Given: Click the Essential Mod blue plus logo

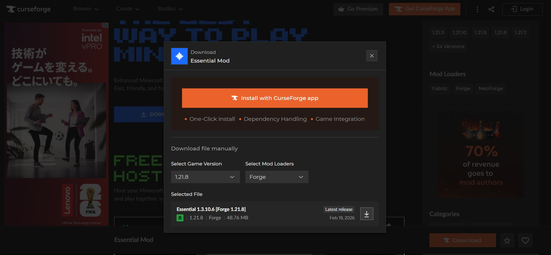Looking at the screenshot, I should tap(179, 56).
